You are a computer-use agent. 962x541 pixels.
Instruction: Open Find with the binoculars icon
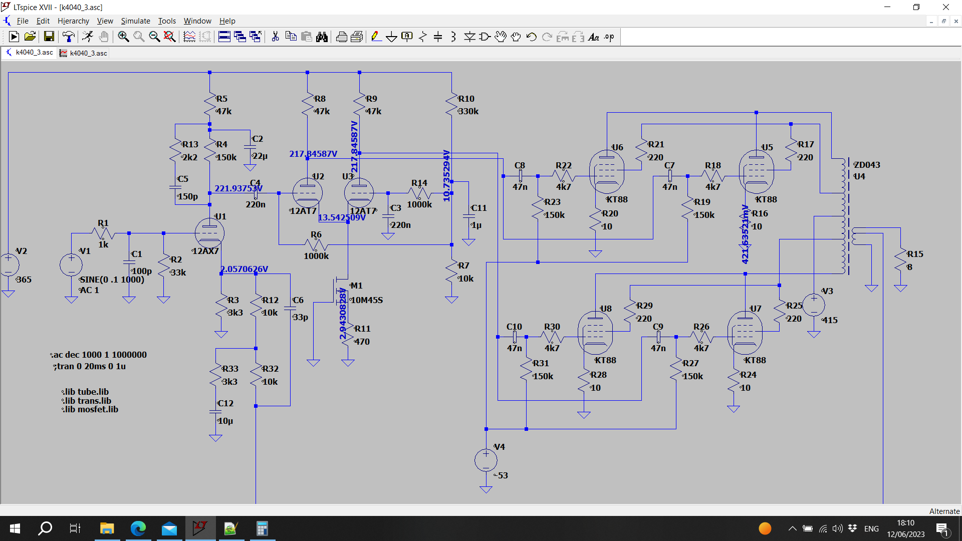coord(322,37)
